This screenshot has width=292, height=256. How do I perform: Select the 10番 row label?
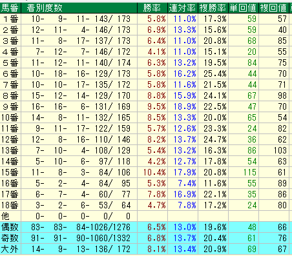point(10,117)
